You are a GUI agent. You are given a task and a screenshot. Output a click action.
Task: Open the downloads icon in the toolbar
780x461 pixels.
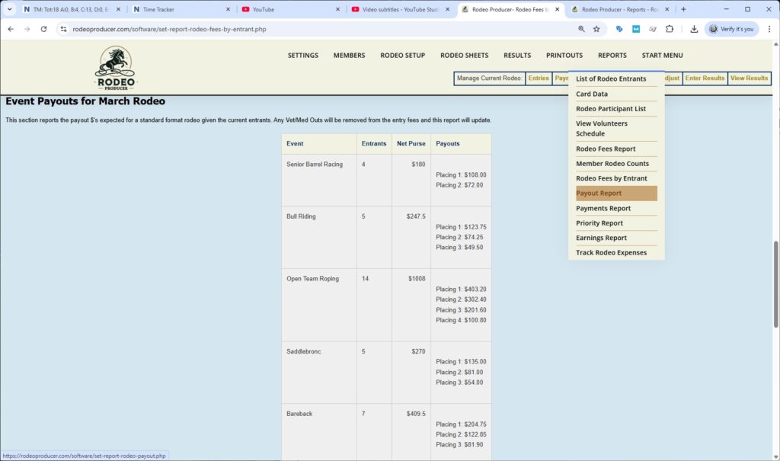[694, 28]
